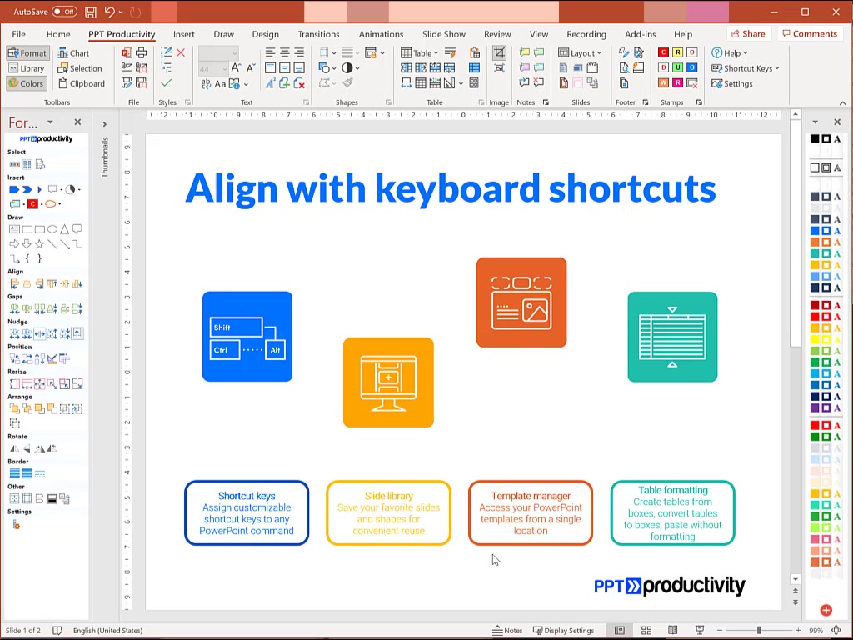Click the Share button
The height and width of the screenshot is (640, 853).
point(749,33)
